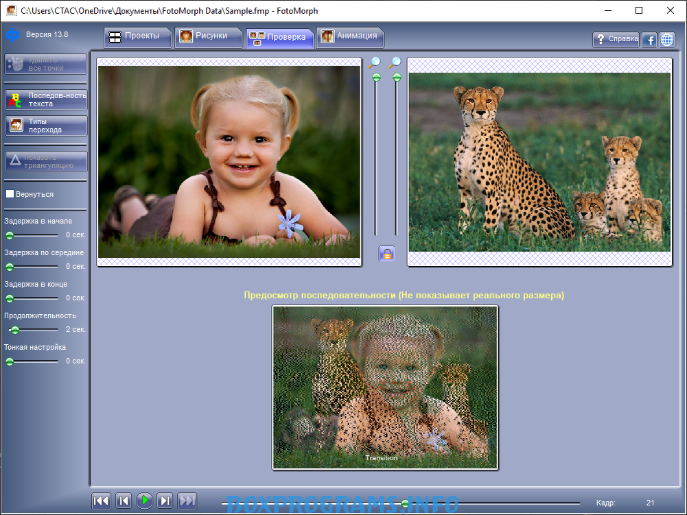This screenshot has height=515, width=687.
Task: Click the frame timeline slider handle
Action: coord(405,503)
